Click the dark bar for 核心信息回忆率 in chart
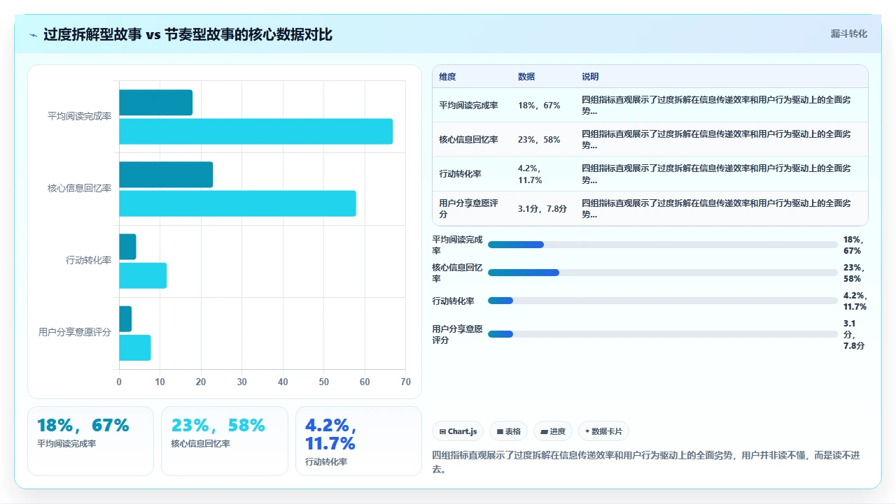This screenshot has width=896, height=504. (166, 175)
